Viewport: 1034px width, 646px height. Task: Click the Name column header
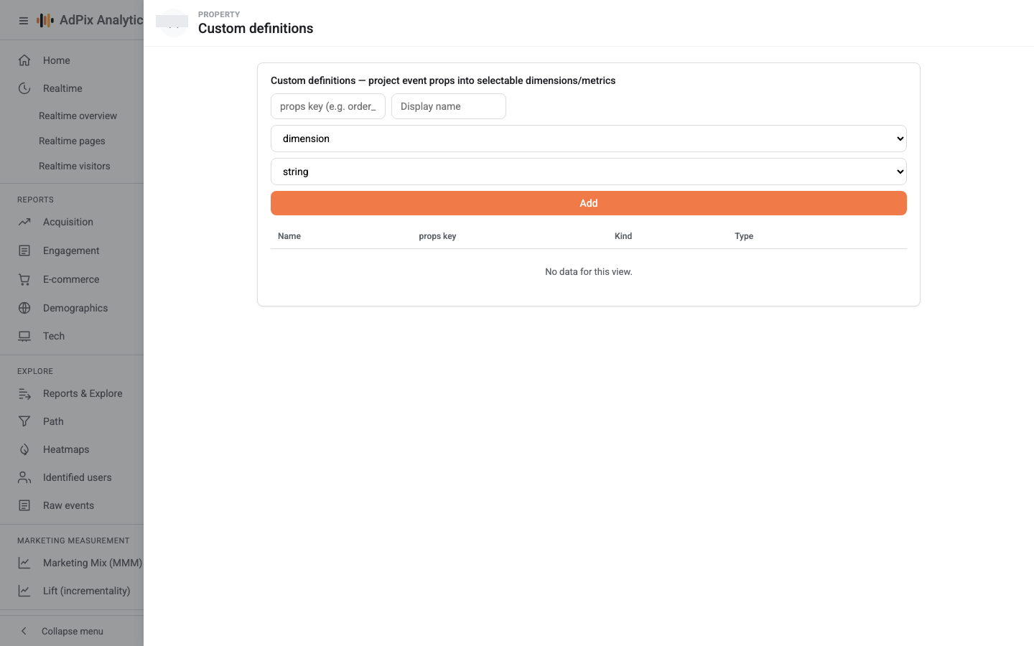pyautogui.click(x=289, y=236)
